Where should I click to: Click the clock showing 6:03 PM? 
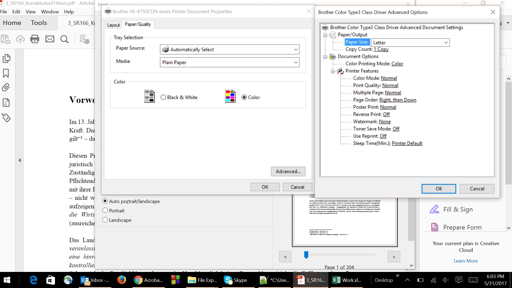(495, 276)
